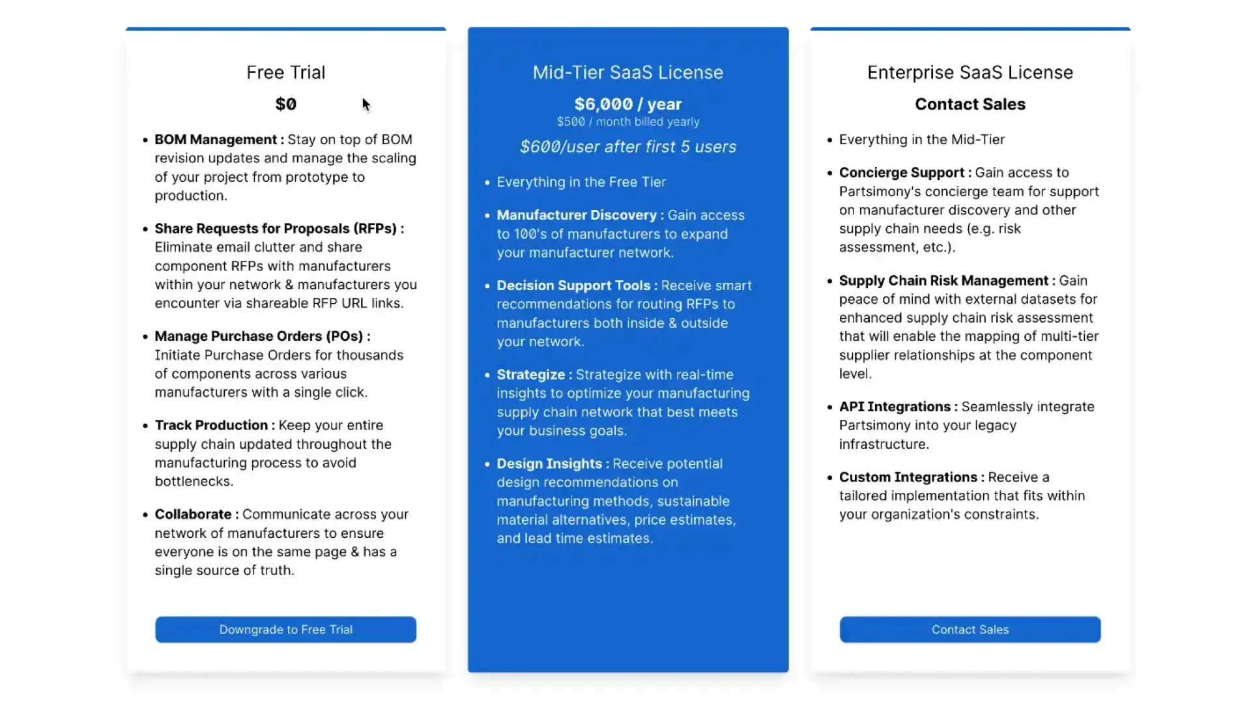Click the Design Insights bullet icon

(486, 463)
